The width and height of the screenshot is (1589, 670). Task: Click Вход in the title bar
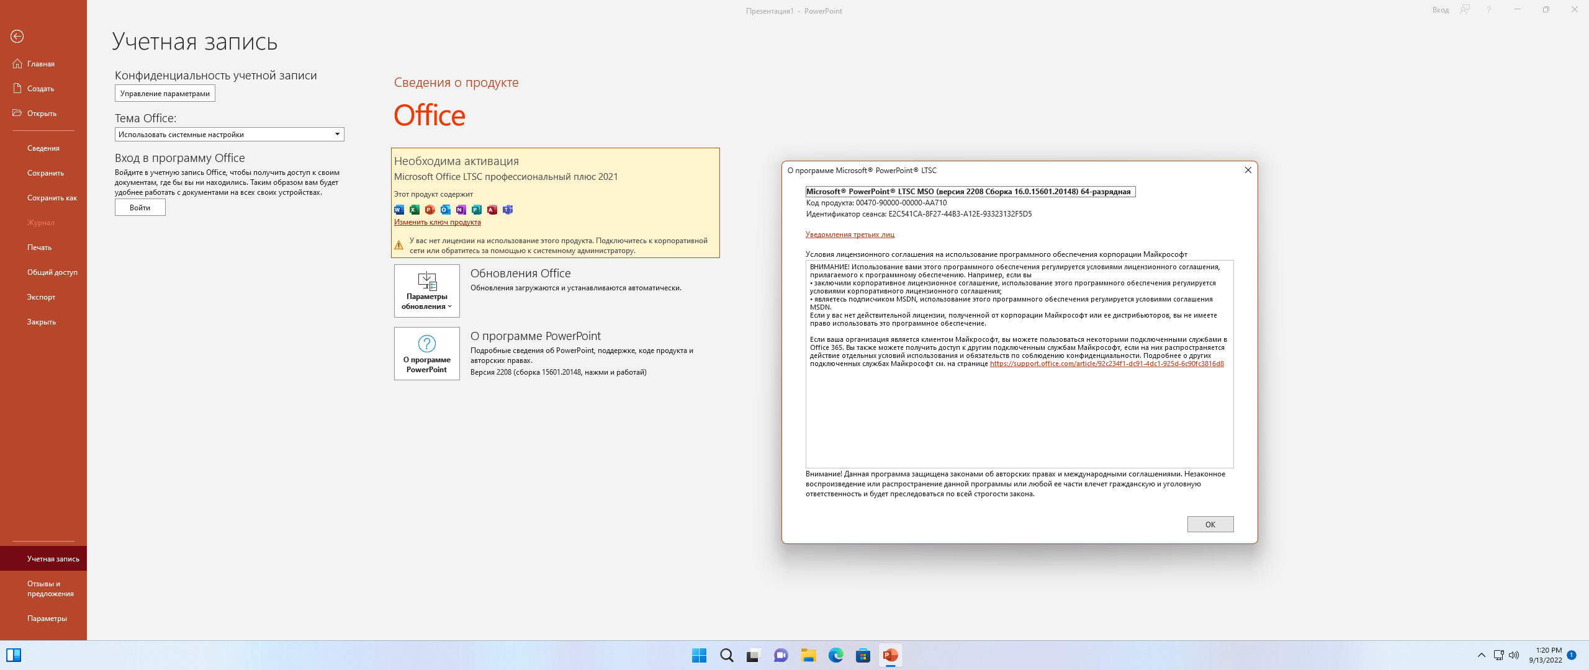coord(1441,10)
